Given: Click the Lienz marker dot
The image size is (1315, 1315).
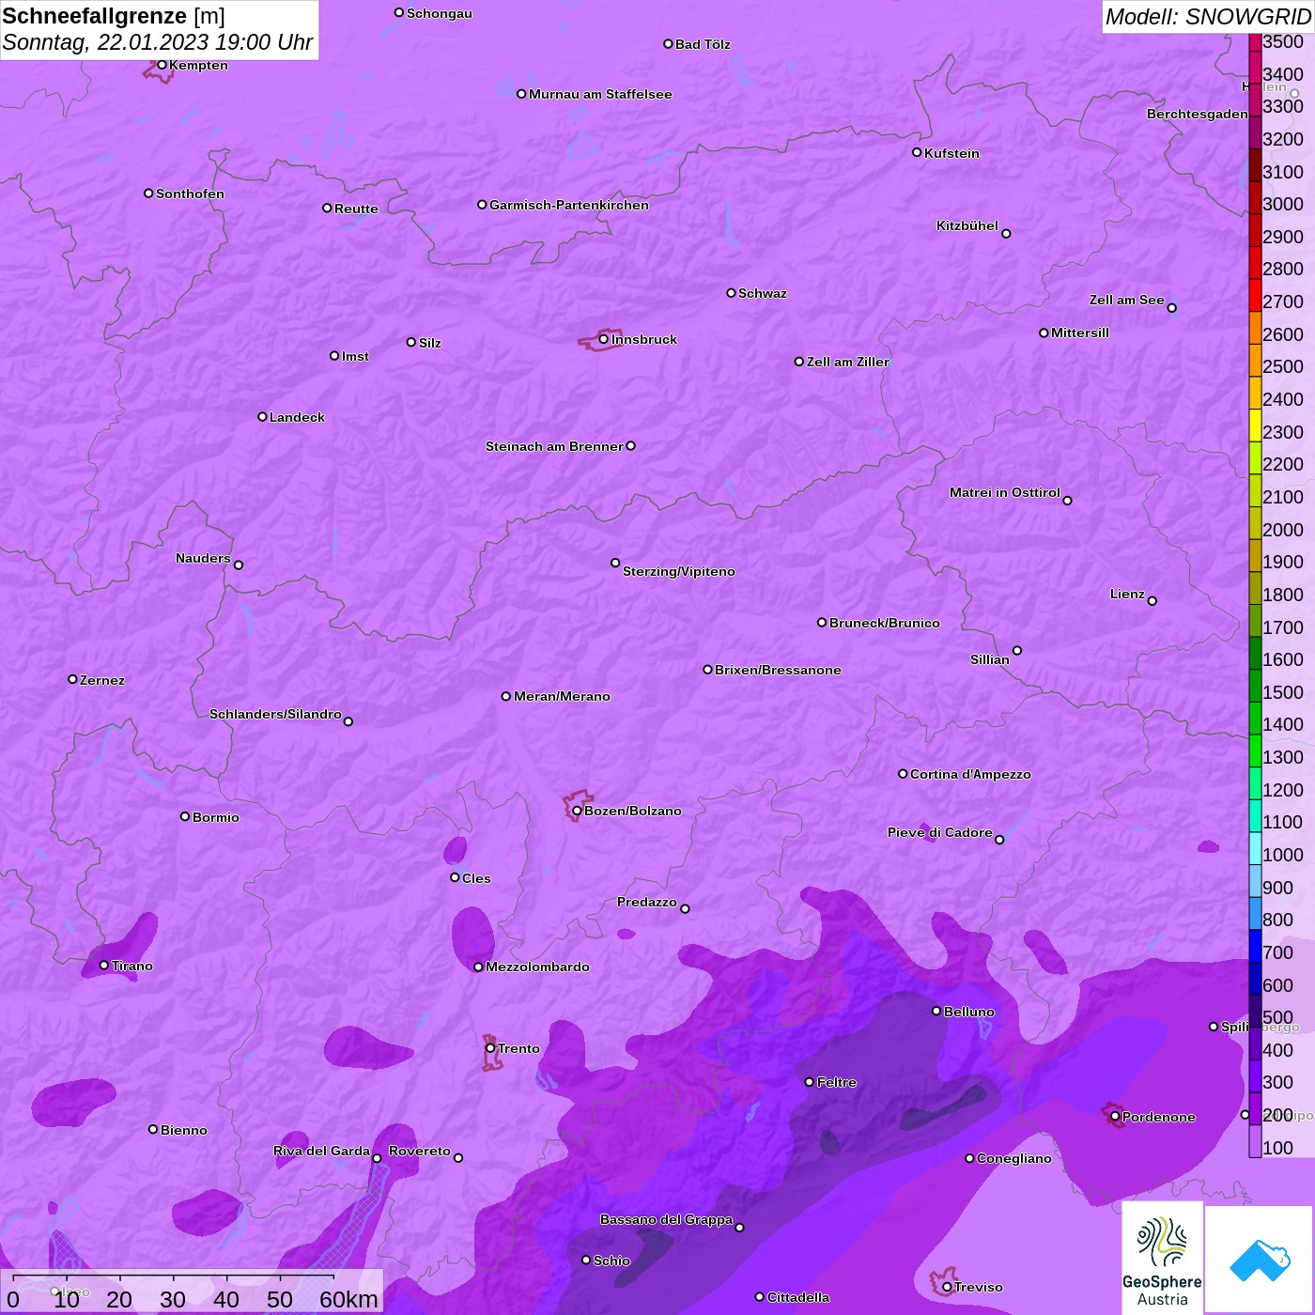Looking at the screenshot, I should (1153, 601).
